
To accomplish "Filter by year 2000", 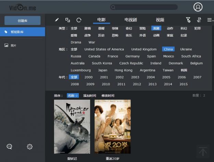I will (88, 77).
